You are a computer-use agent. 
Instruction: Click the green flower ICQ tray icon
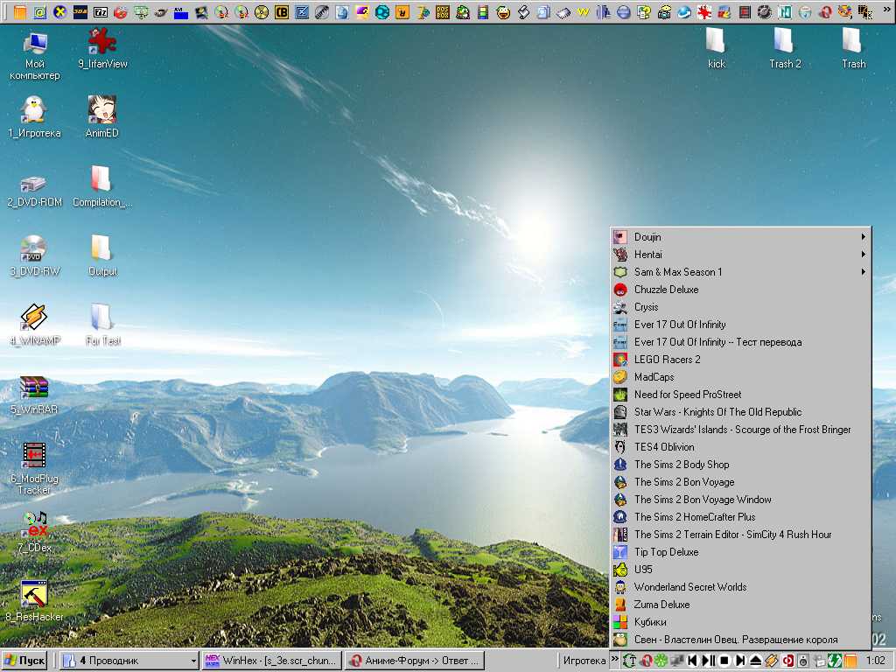coord(661,661)
